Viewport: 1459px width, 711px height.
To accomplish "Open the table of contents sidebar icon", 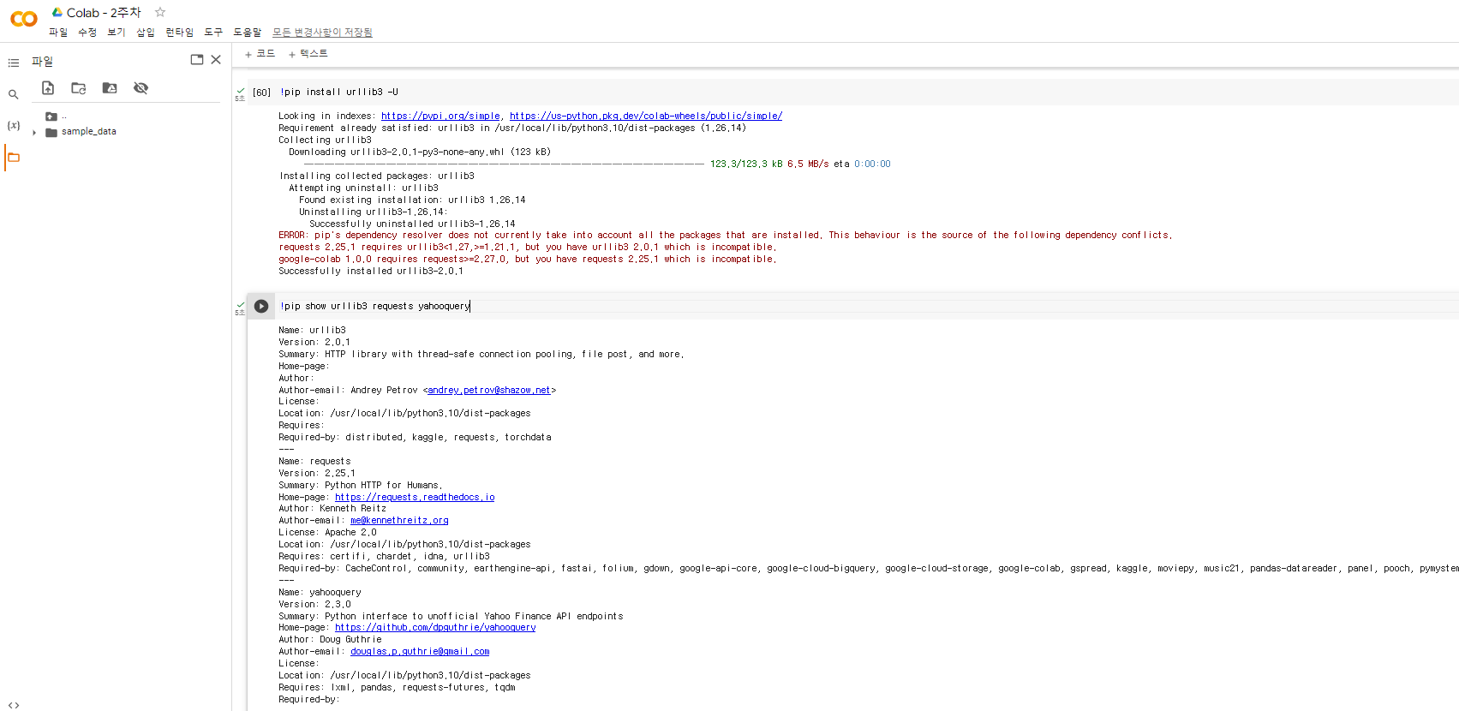I will click(x=14, y=63).
